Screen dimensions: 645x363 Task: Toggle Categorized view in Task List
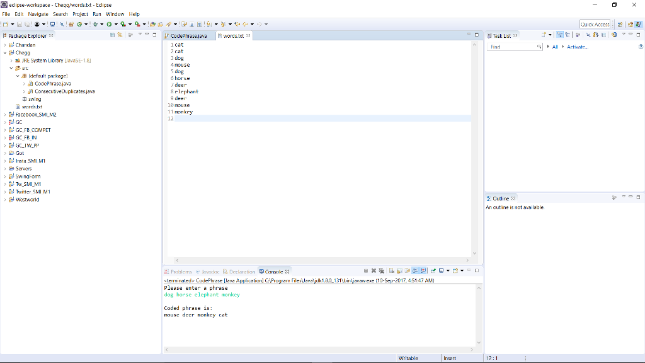[x=560, y=35]
